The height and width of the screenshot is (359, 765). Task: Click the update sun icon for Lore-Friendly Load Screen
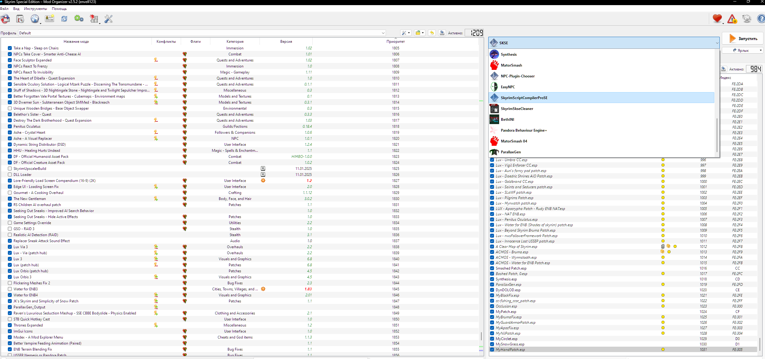tap(263, 180)
